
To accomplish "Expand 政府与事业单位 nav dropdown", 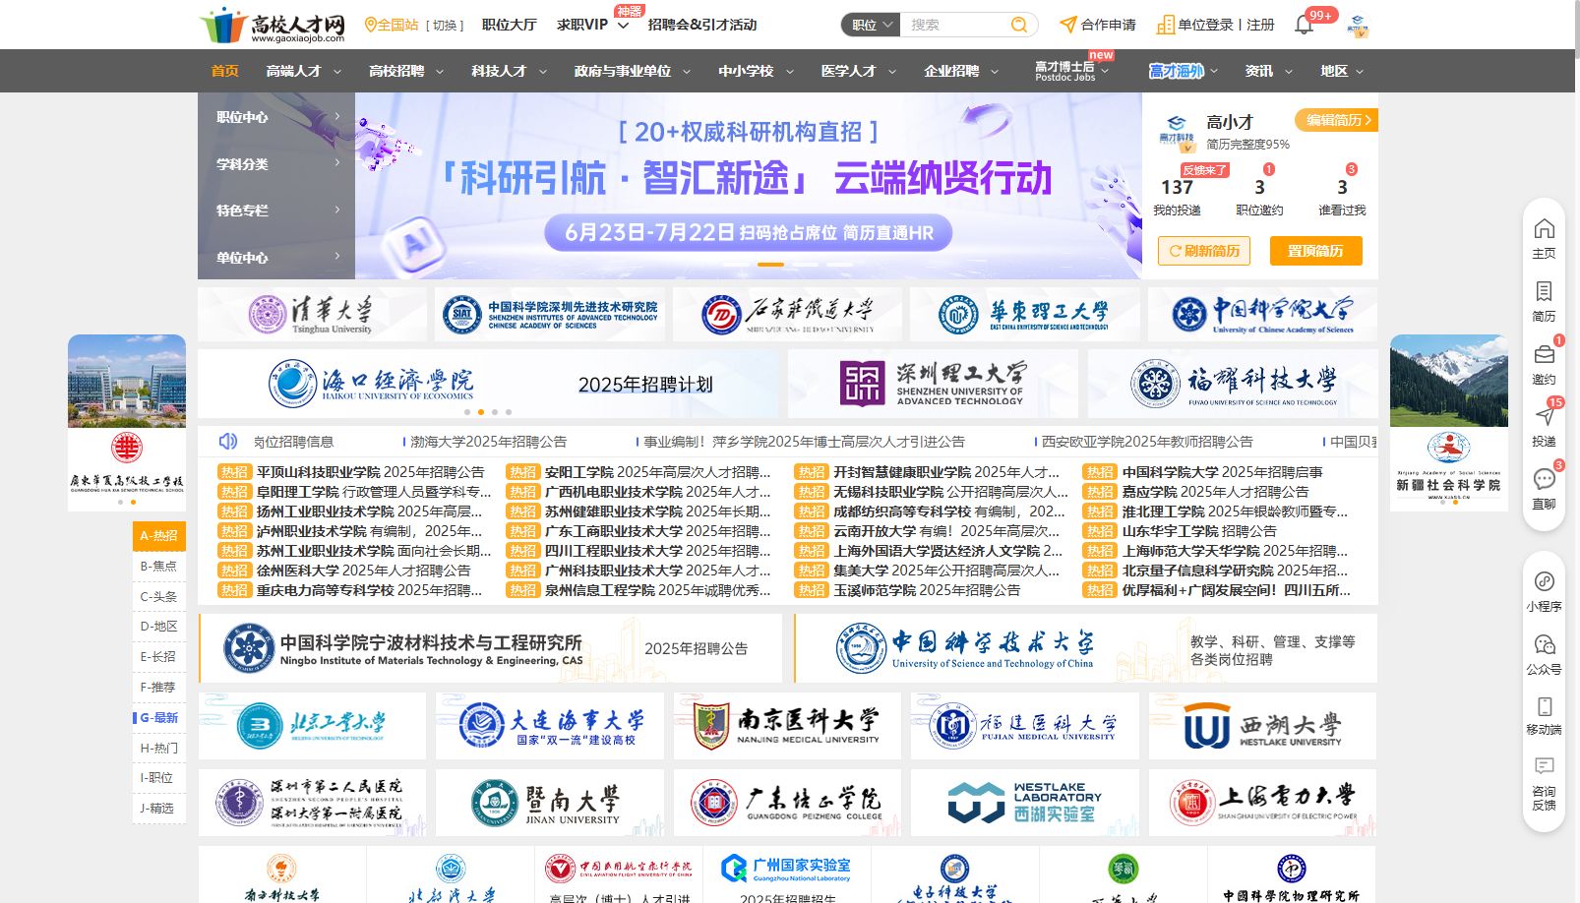I will (687, 72).
